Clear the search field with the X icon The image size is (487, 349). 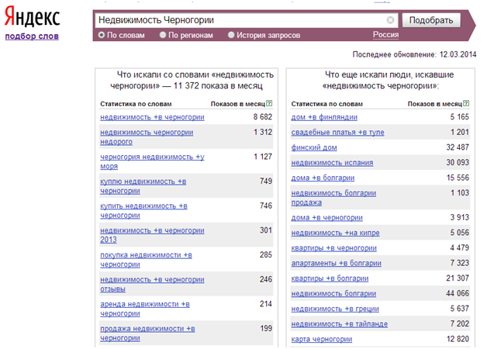pos(390,20)
